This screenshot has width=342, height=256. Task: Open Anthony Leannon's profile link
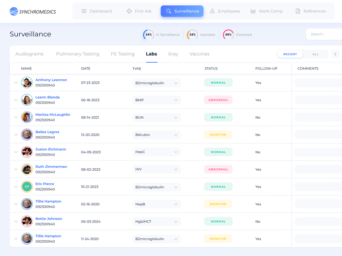[51, 80]
